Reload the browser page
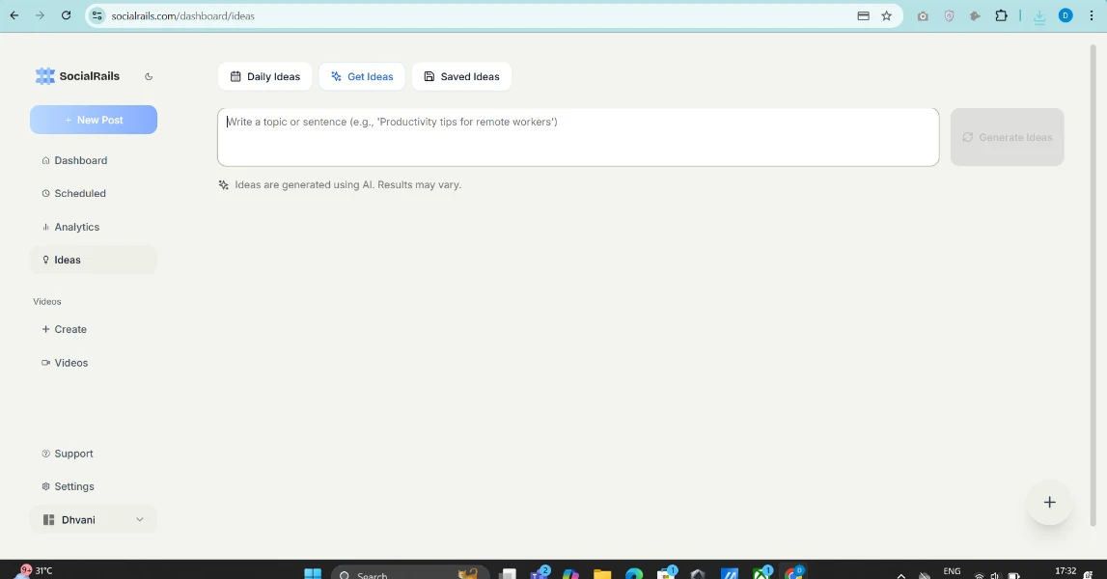1107x579 pixels. pyautogui.click(x=66, y=15)
